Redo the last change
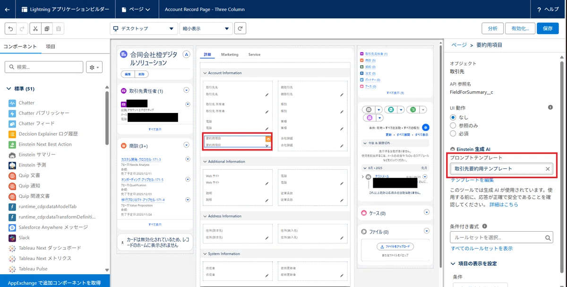 pyautogui.click(x=23, y=28)
